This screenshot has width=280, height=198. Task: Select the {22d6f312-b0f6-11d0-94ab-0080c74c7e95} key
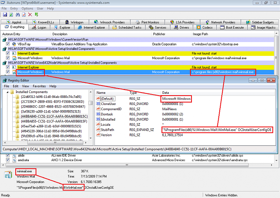(x=51, y=97)
